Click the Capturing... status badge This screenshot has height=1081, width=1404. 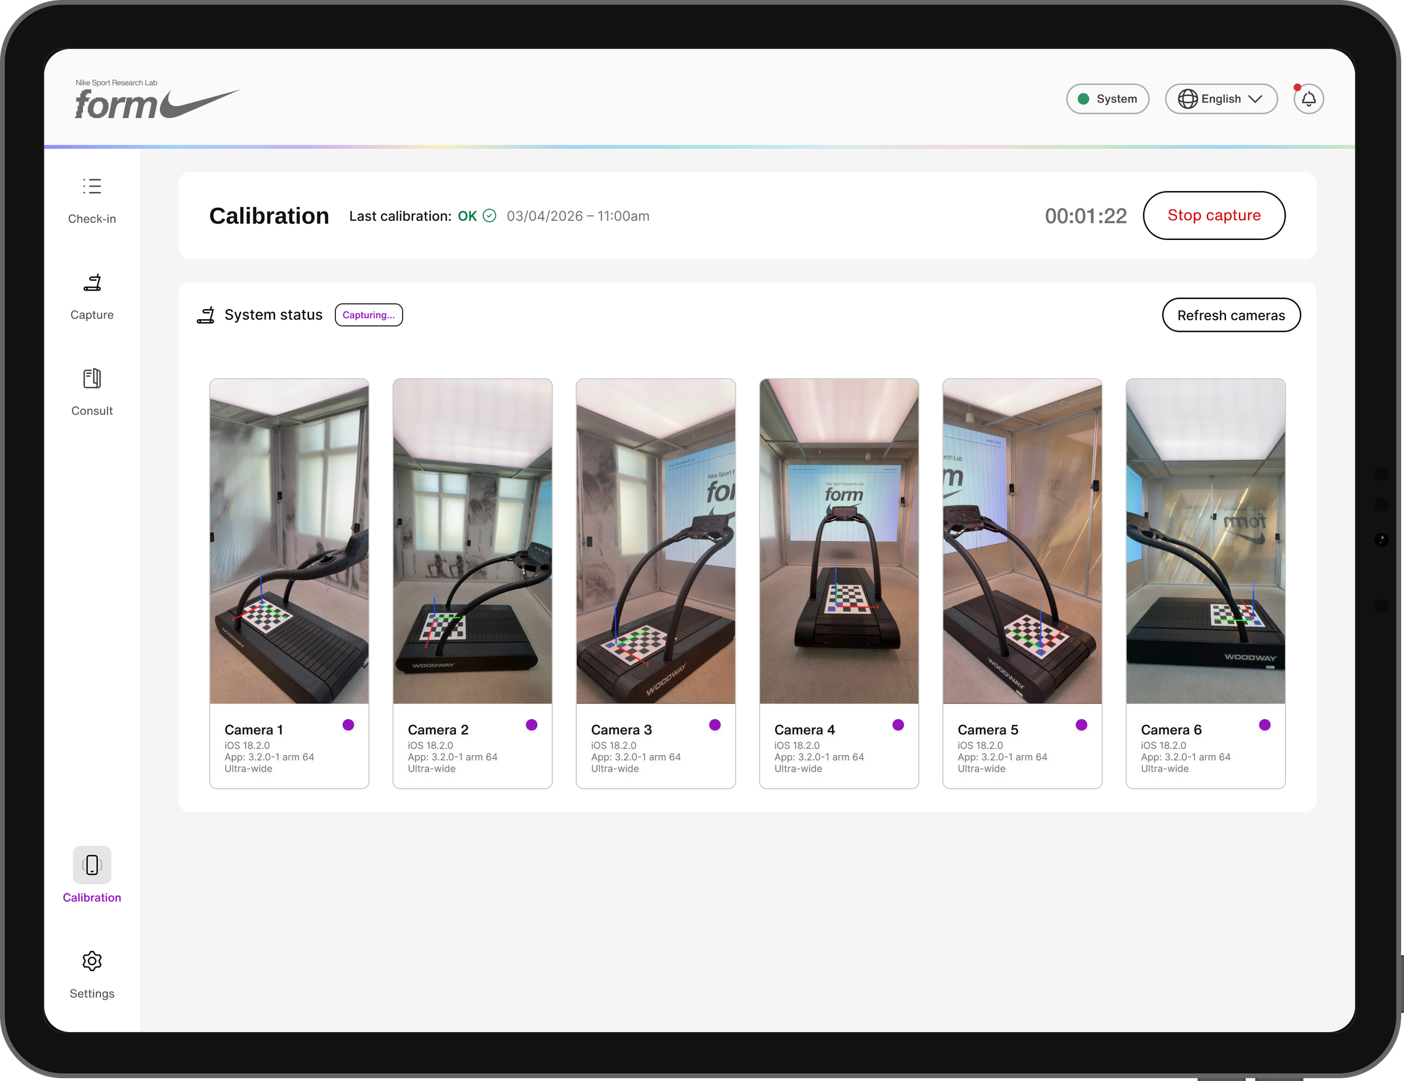coord(369,315)
